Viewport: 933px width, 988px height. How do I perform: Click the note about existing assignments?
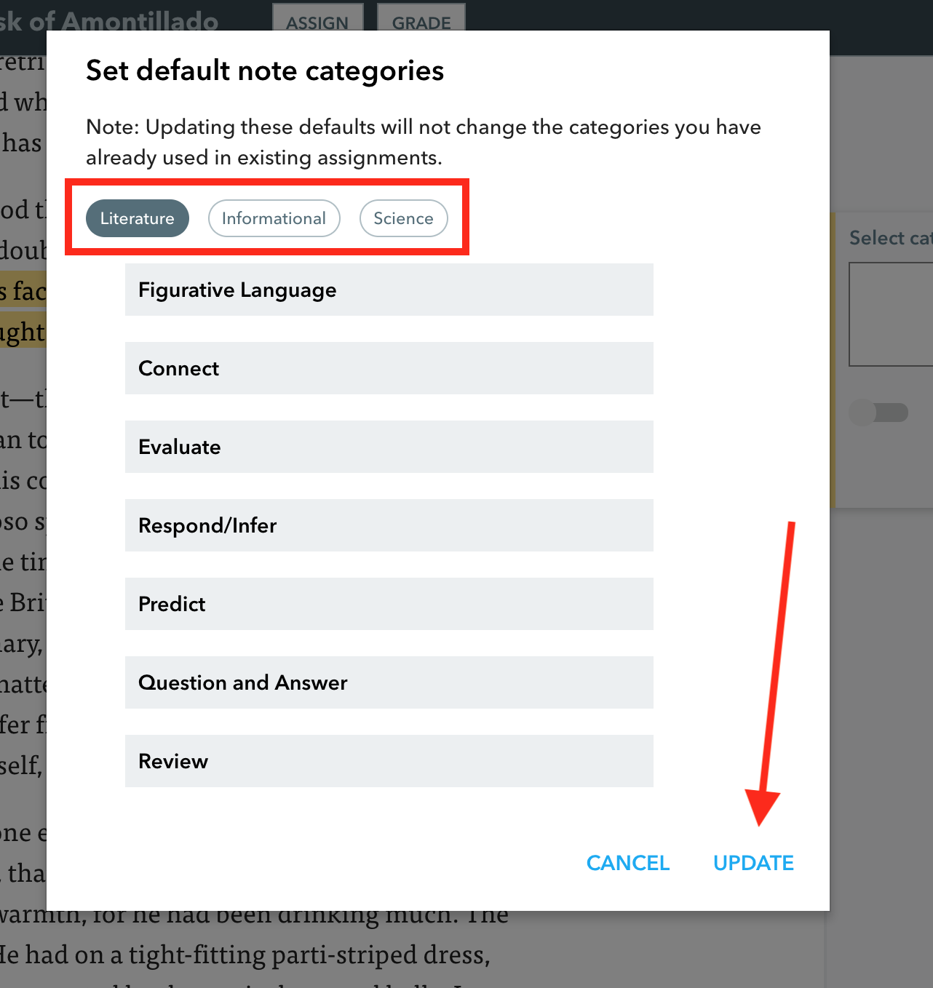coord(424,142)
